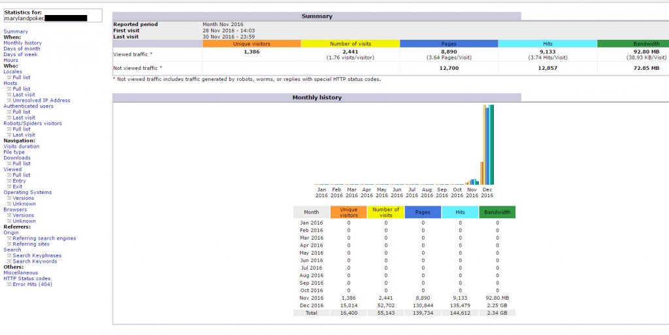Click the page icon beside Search Keywords
Image resolution: width=669 pixels, height=335 pixels.
coord(9,262)
